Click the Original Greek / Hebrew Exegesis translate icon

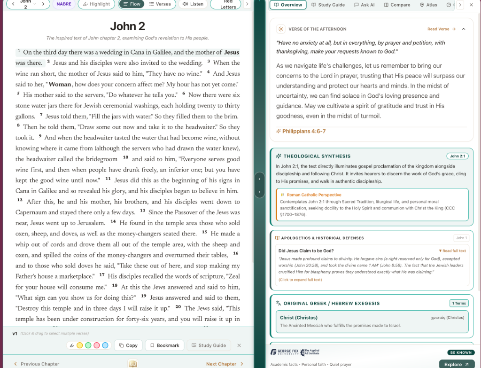pyautogui.click(x=279, y=303)
